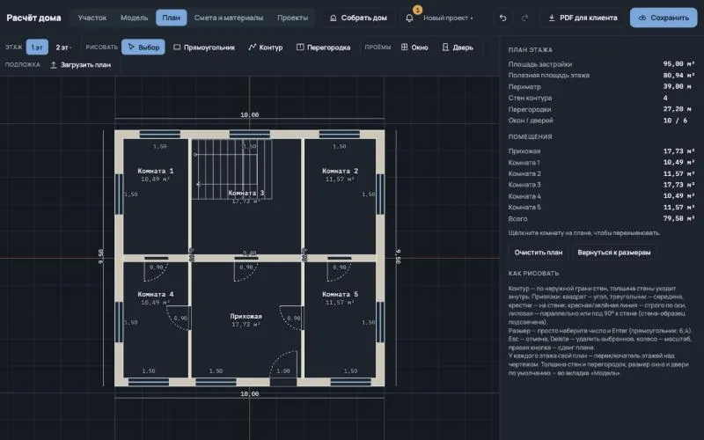The image size is (704, 440).
Task: Select the Окно window tool
Action: coord(414,48)
